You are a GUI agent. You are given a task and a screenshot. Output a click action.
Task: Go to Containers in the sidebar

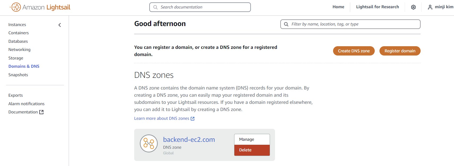coord(19,33)
